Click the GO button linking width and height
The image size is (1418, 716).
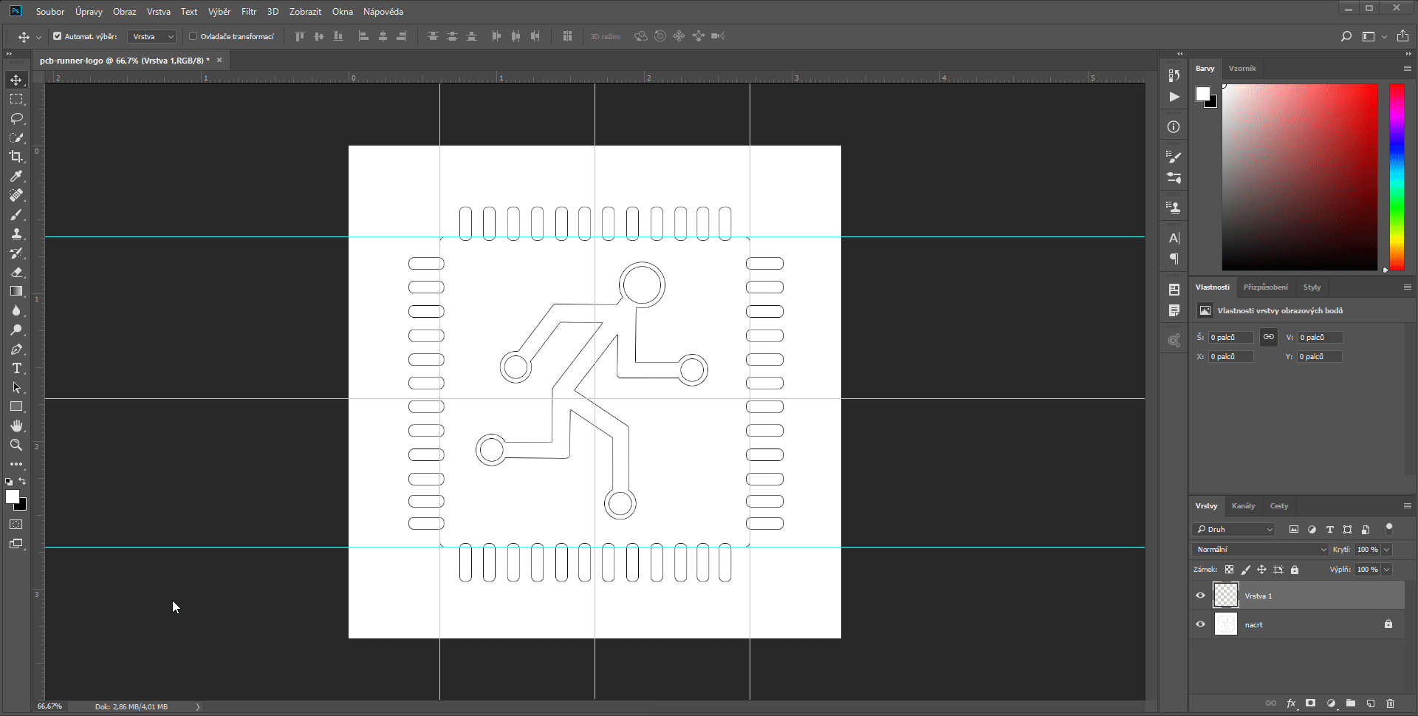pos(1268,337)
